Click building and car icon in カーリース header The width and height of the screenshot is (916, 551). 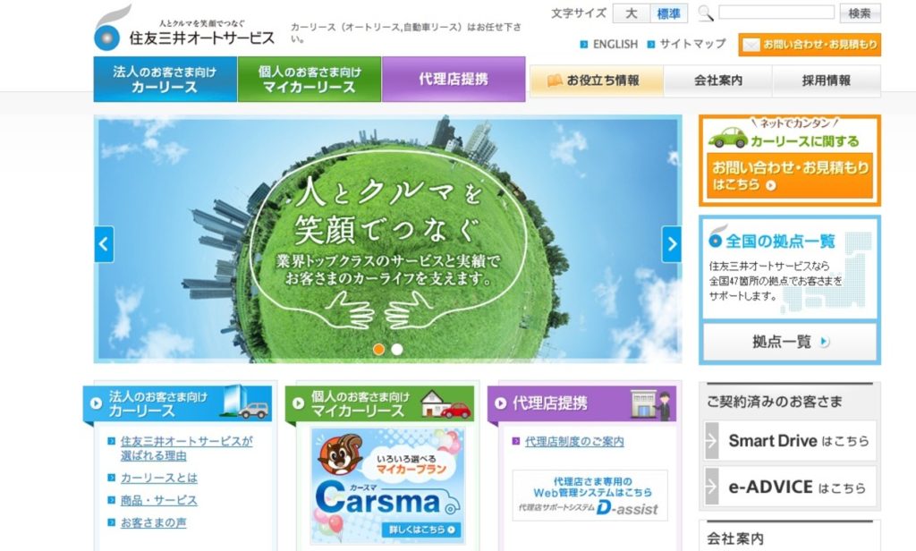click(x=245, y=402)
